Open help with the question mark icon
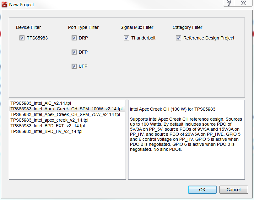This screenshot has height=200, width=254. pos(229,3)
